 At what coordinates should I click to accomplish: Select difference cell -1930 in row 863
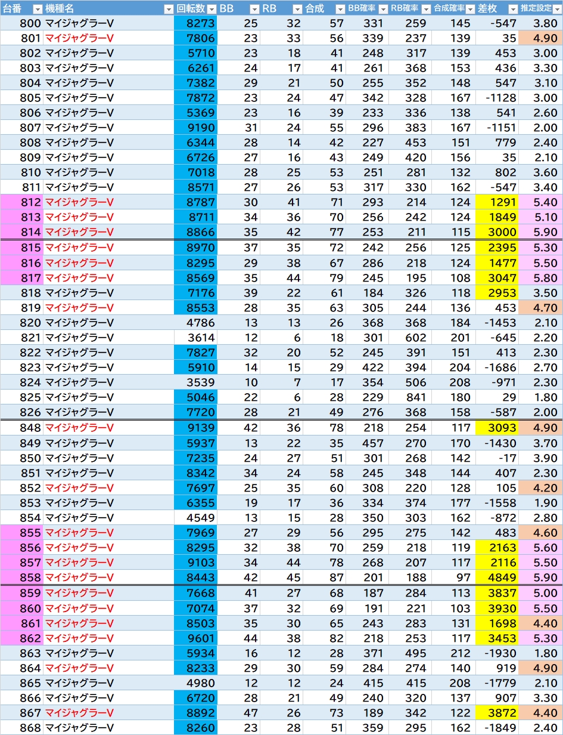click(x=497, y=653)
